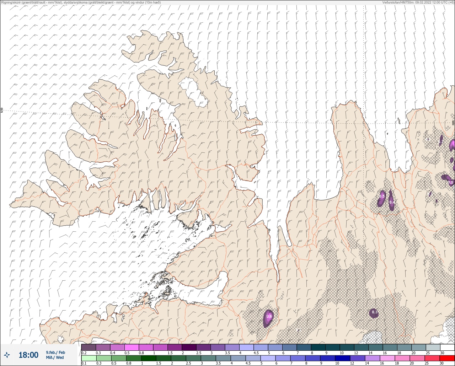Screen dimensions: 455x366
Task: Click the map title starting 'Rigning/skúrir'
Action: (x=80, y=2)
